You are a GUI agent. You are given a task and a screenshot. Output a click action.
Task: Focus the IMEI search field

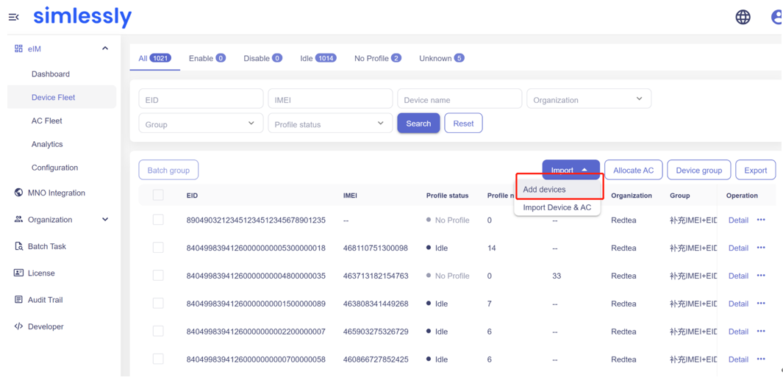coord(330,99)
